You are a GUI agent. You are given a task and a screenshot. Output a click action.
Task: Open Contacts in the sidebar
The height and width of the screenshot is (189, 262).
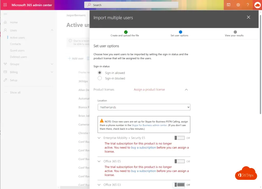click(15, 44)
